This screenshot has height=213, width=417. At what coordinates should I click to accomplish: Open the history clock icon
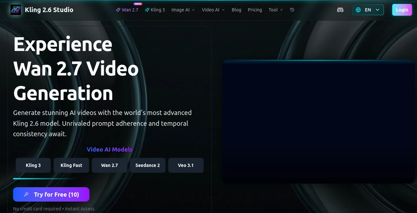292,10
